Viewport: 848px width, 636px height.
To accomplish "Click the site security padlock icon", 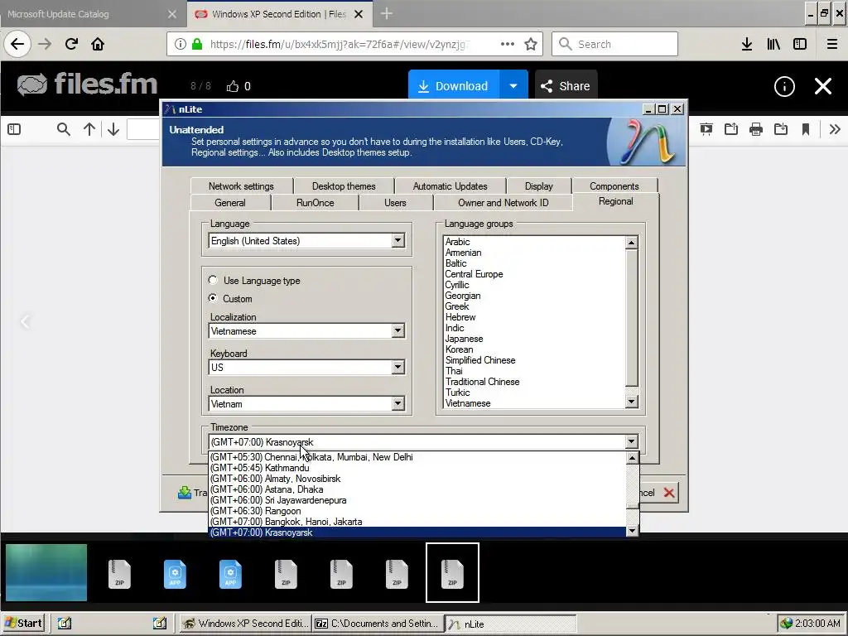I will point(197,44).
